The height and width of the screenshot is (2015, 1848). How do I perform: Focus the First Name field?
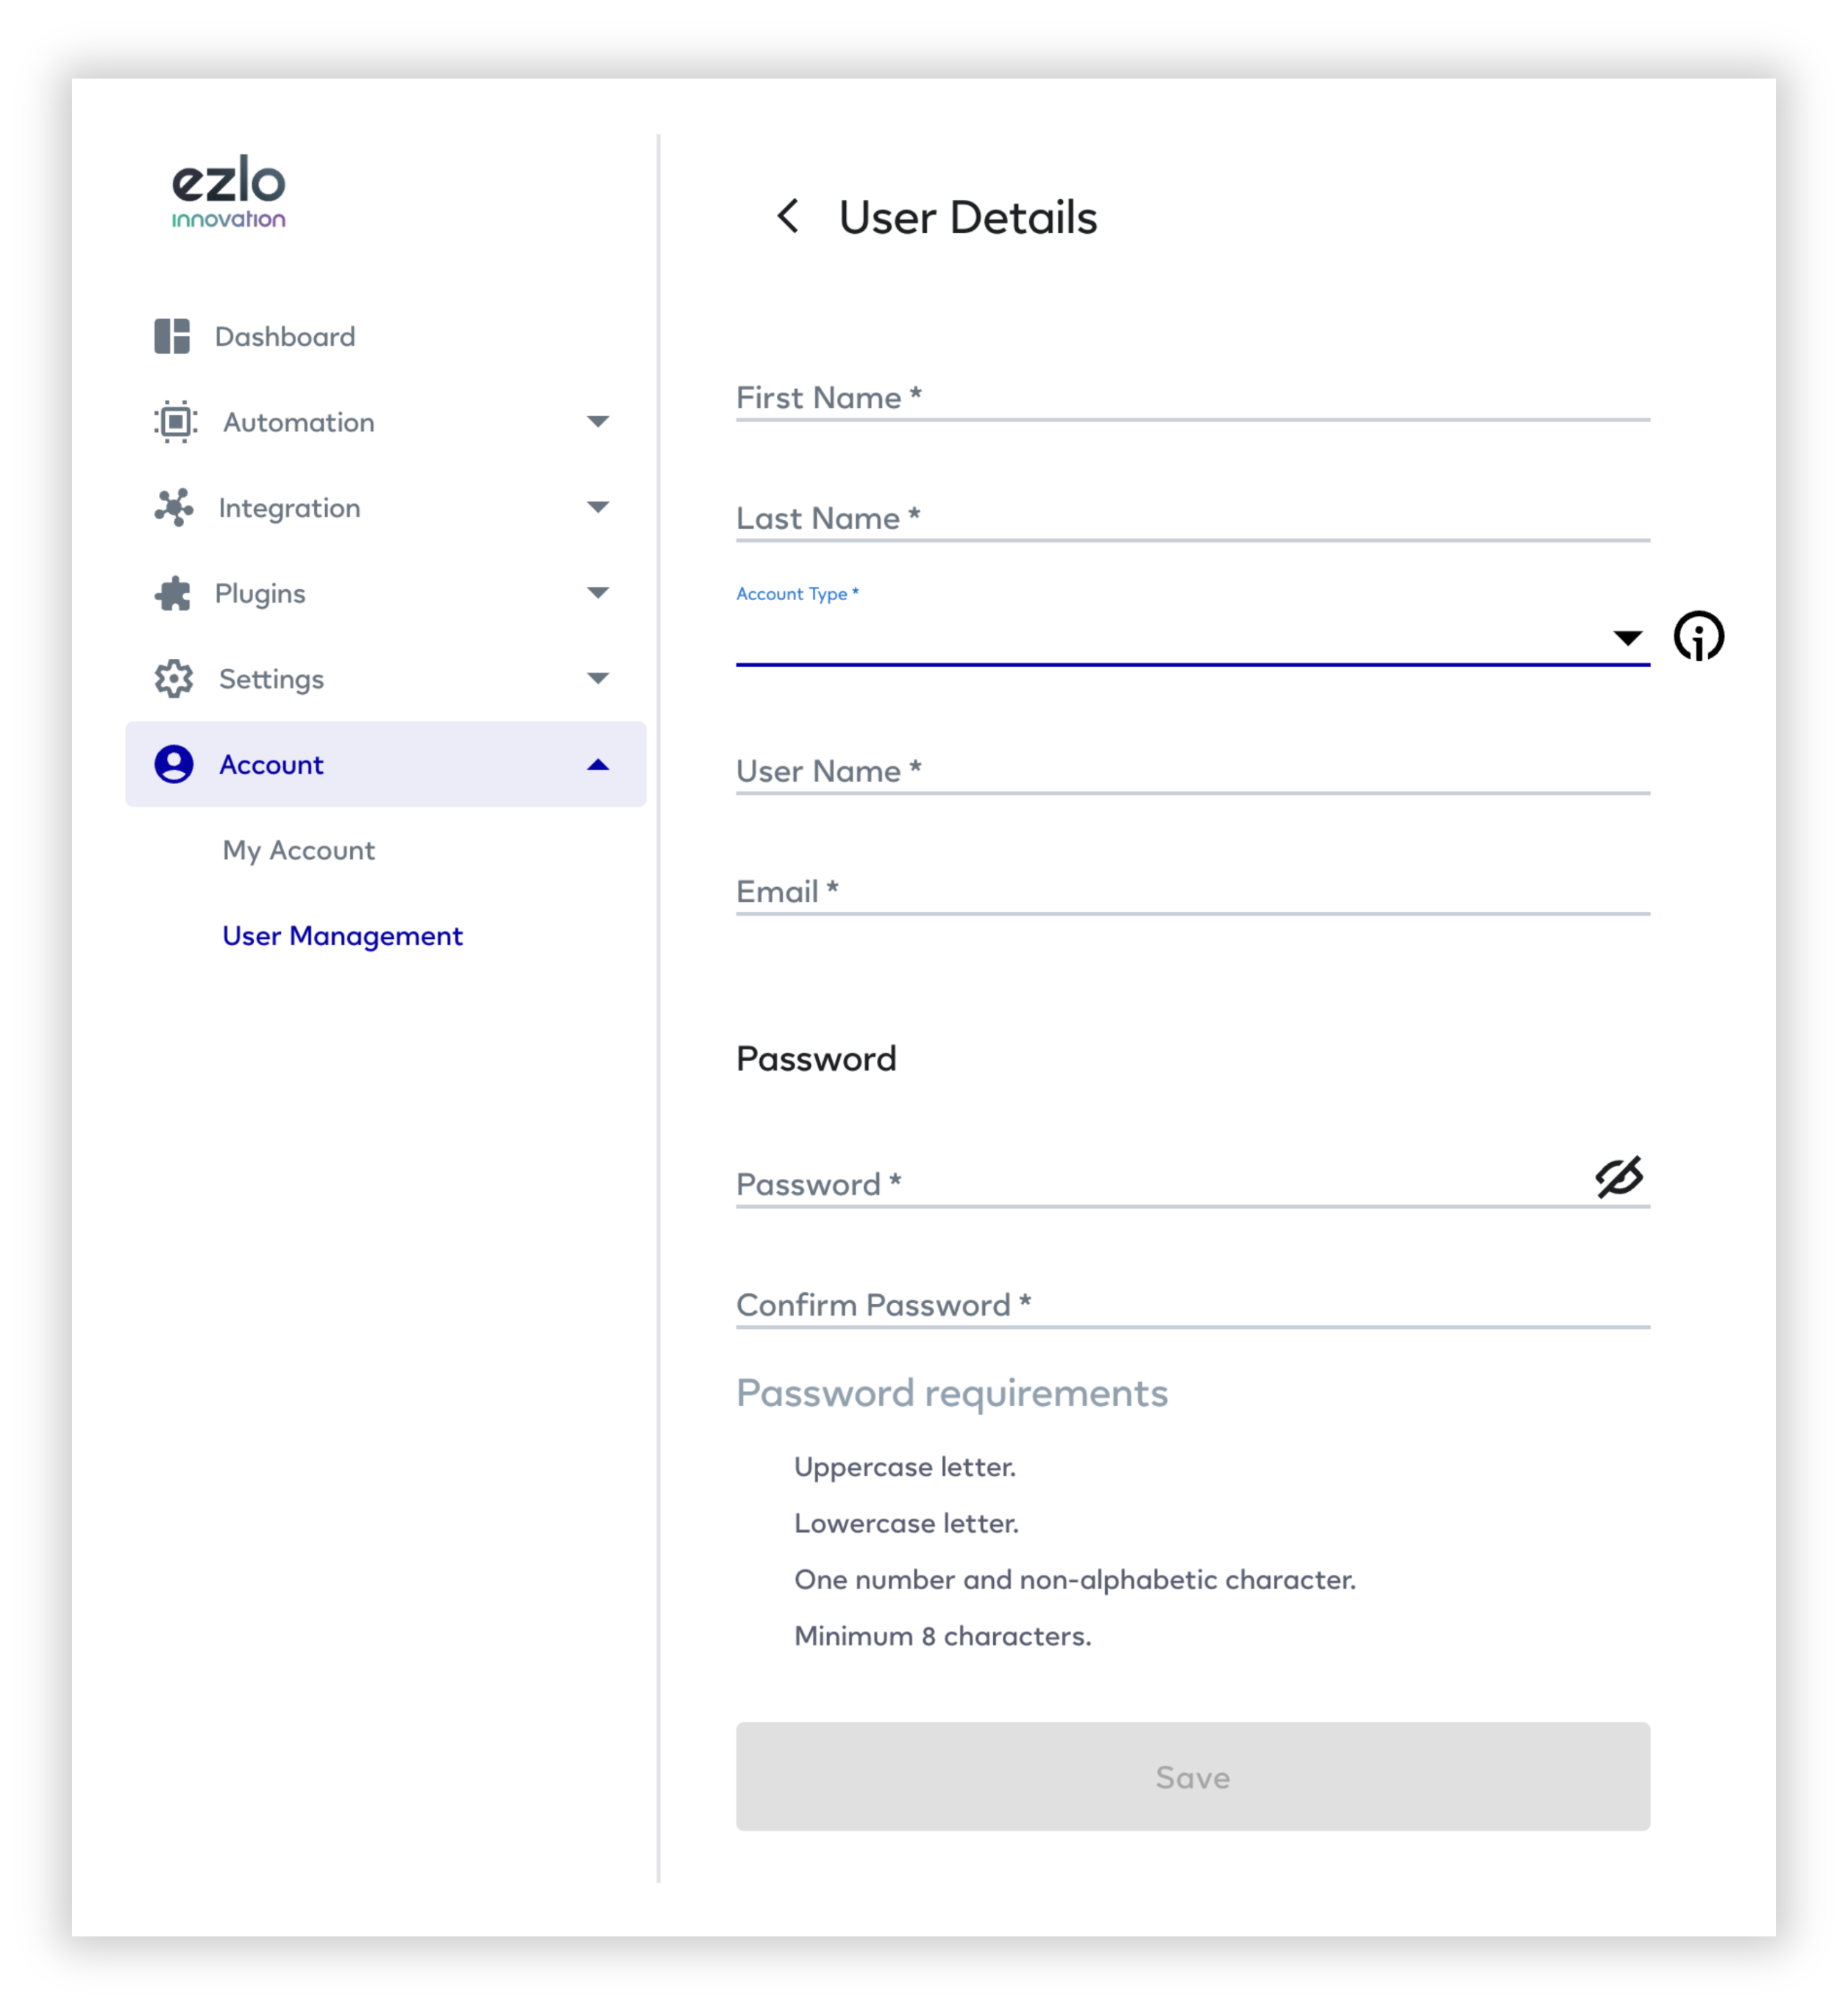point(1193,398)
